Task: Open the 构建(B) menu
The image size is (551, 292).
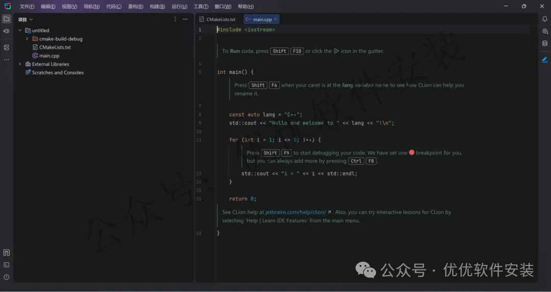Action: click(157, 6)
